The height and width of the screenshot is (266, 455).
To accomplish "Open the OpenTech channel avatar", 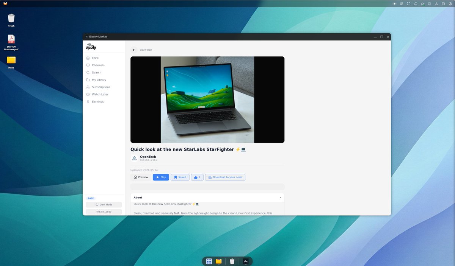I will click(134, 158).
